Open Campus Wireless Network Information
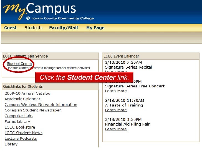202x151 pixels. point(41,105)
